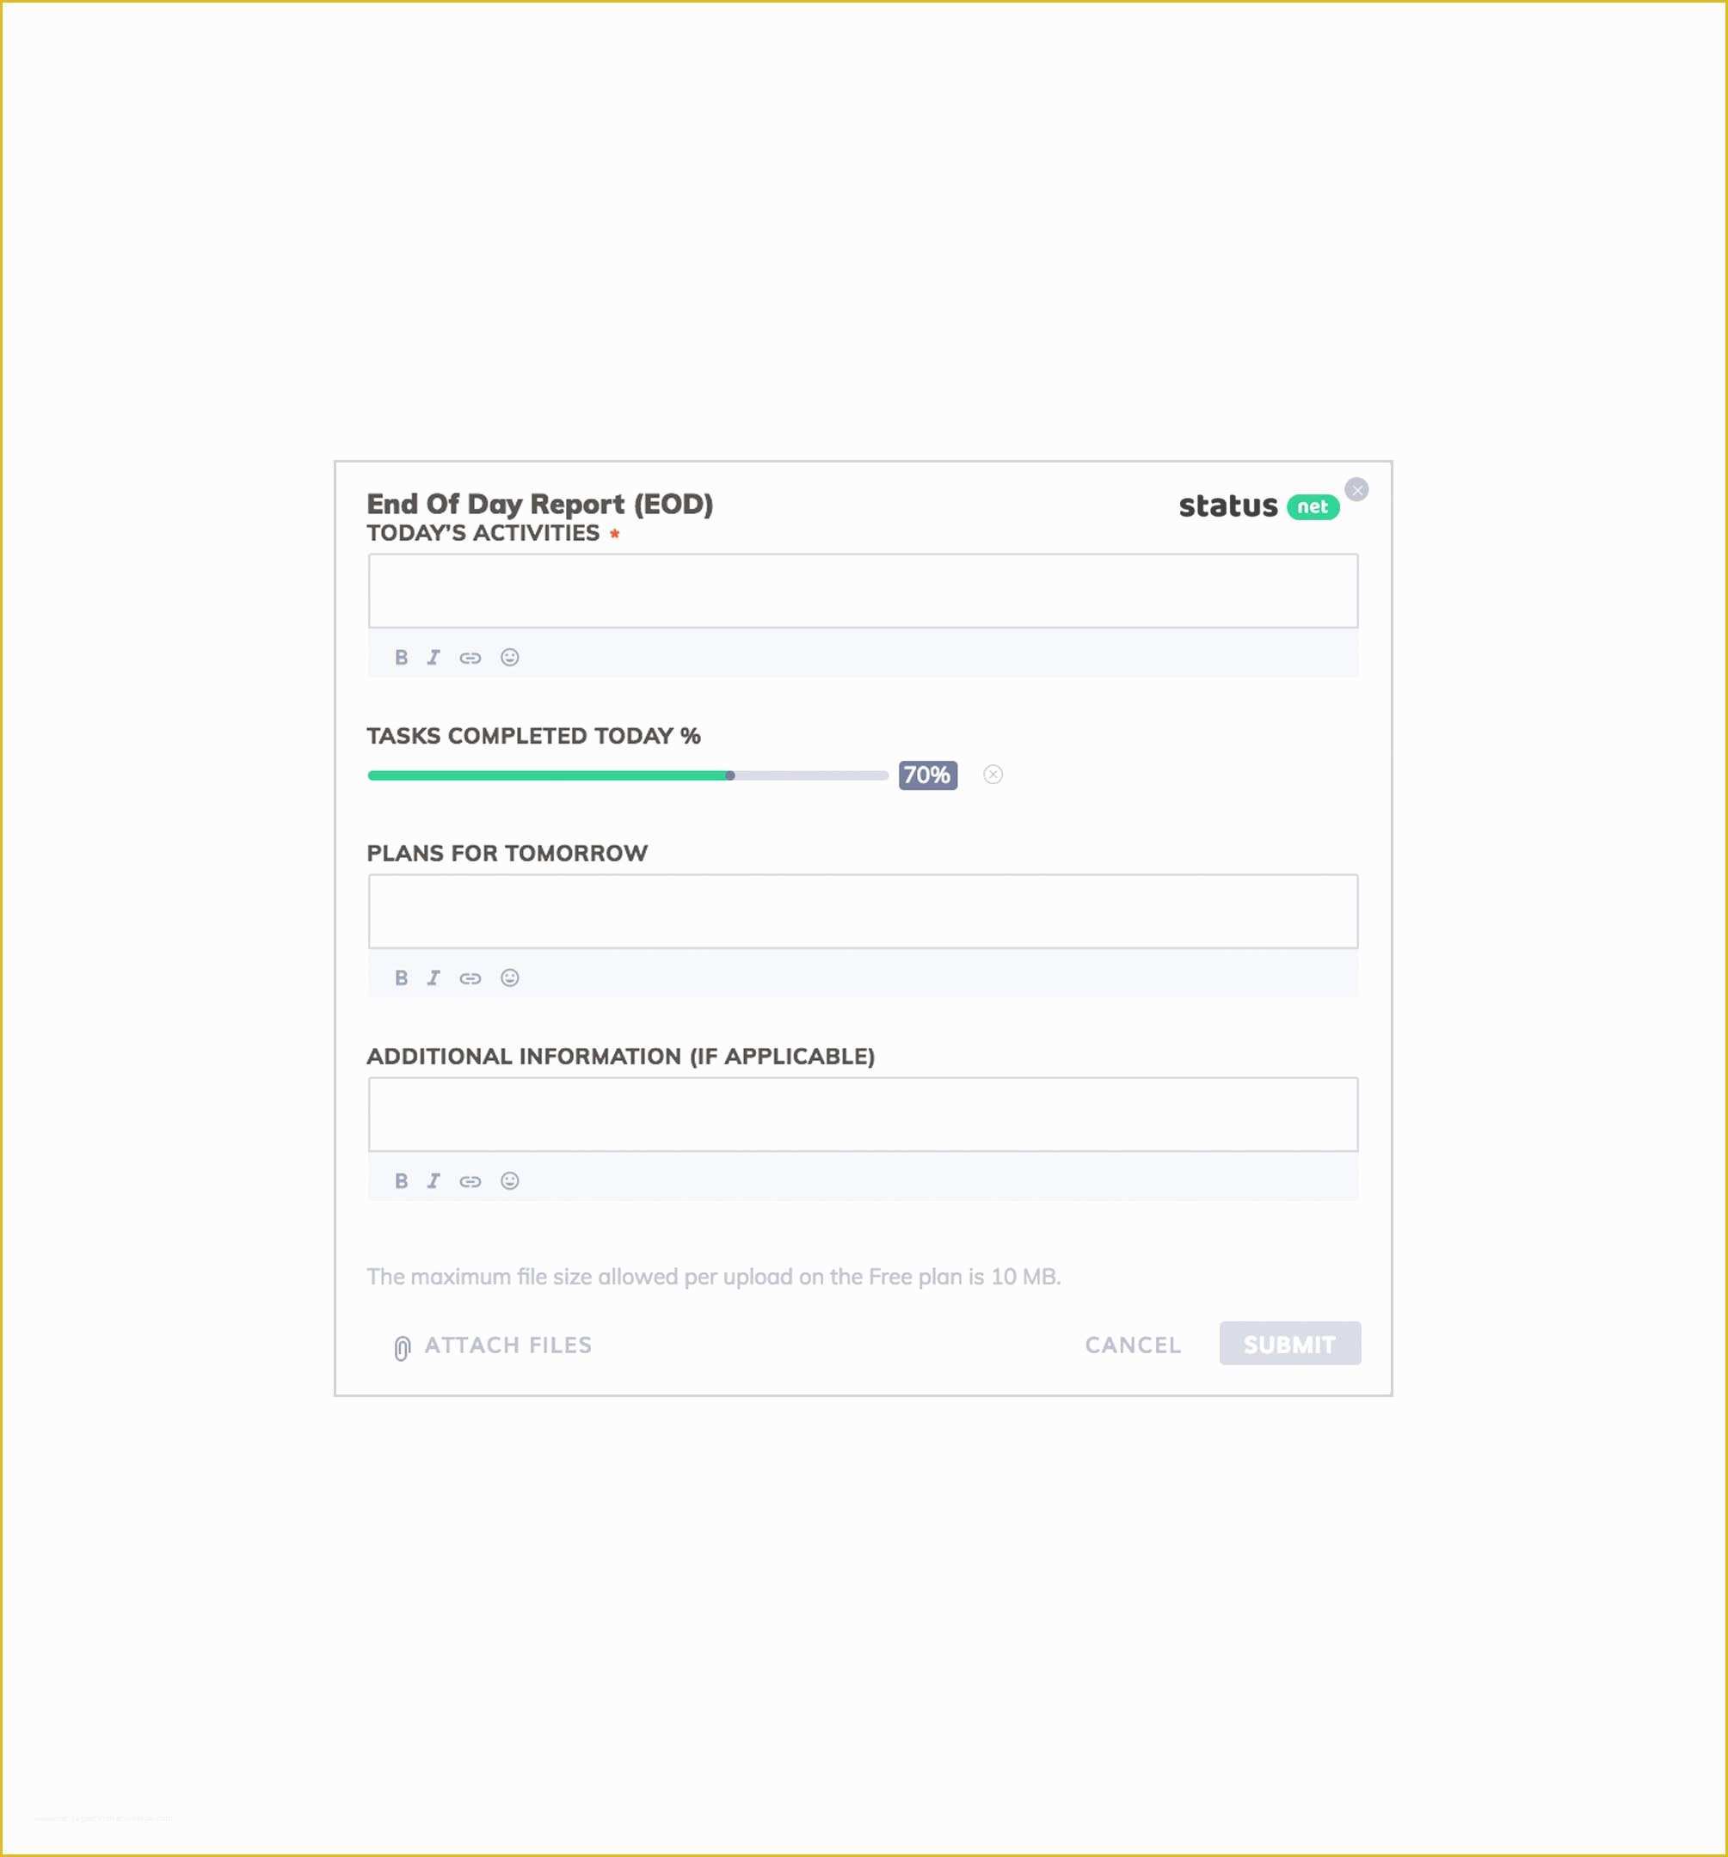
Task: Click Plans For Tomorrow input field
Action: tap(864, 912)
